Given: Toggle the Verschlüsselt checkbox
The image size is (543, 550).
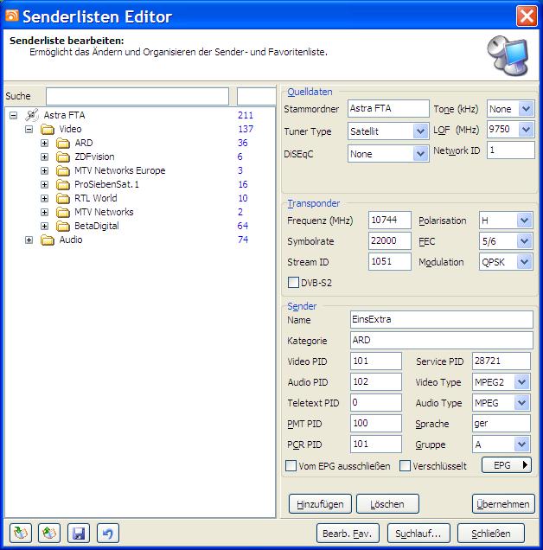Looking at the screenshot, I should point(406,466).
